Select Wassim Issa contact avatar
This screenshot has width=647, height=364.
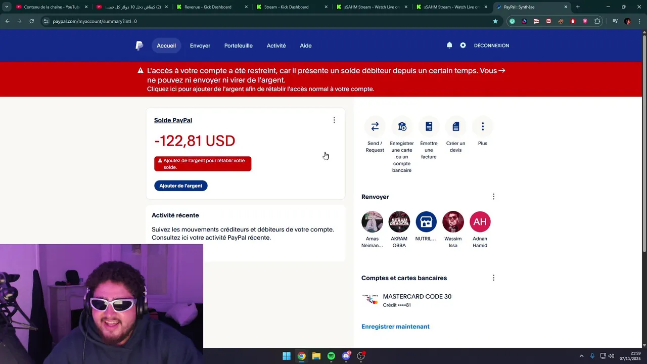pos(453,221)
